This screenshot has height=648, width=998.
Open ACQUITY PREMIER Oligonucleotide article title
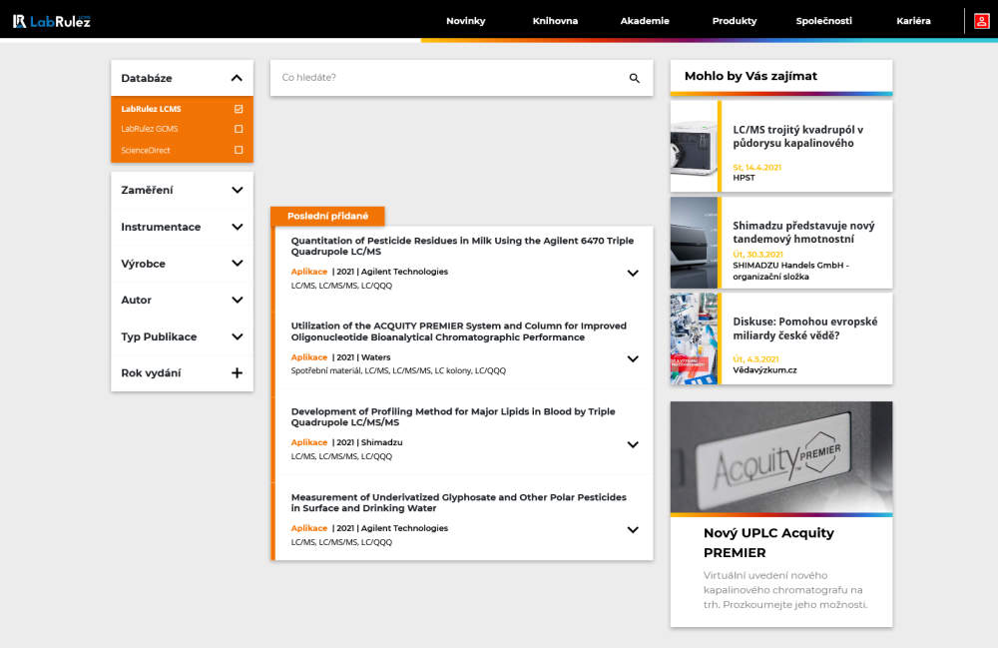pos(458,331)
